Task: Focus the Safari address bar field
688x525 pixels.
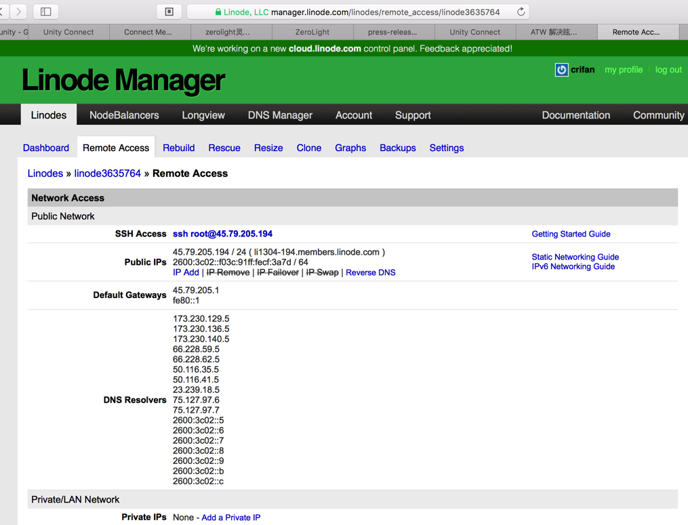Action: pos(358,12)
